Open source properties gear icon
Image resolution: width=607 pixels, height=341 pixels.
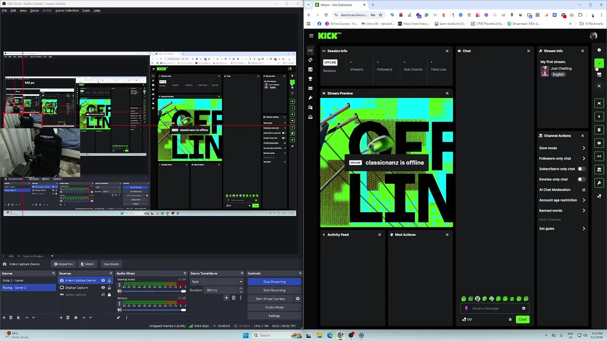click(75, 317)
